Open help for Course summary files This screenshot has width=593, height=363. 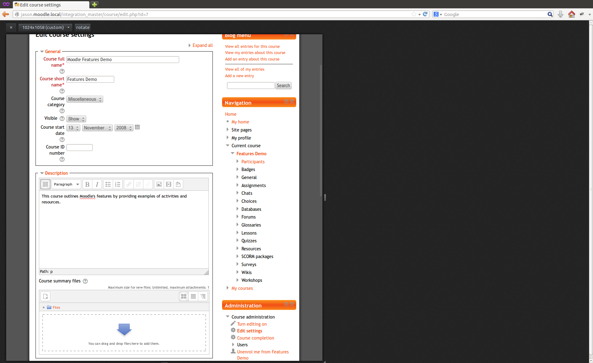coord(86,281)
